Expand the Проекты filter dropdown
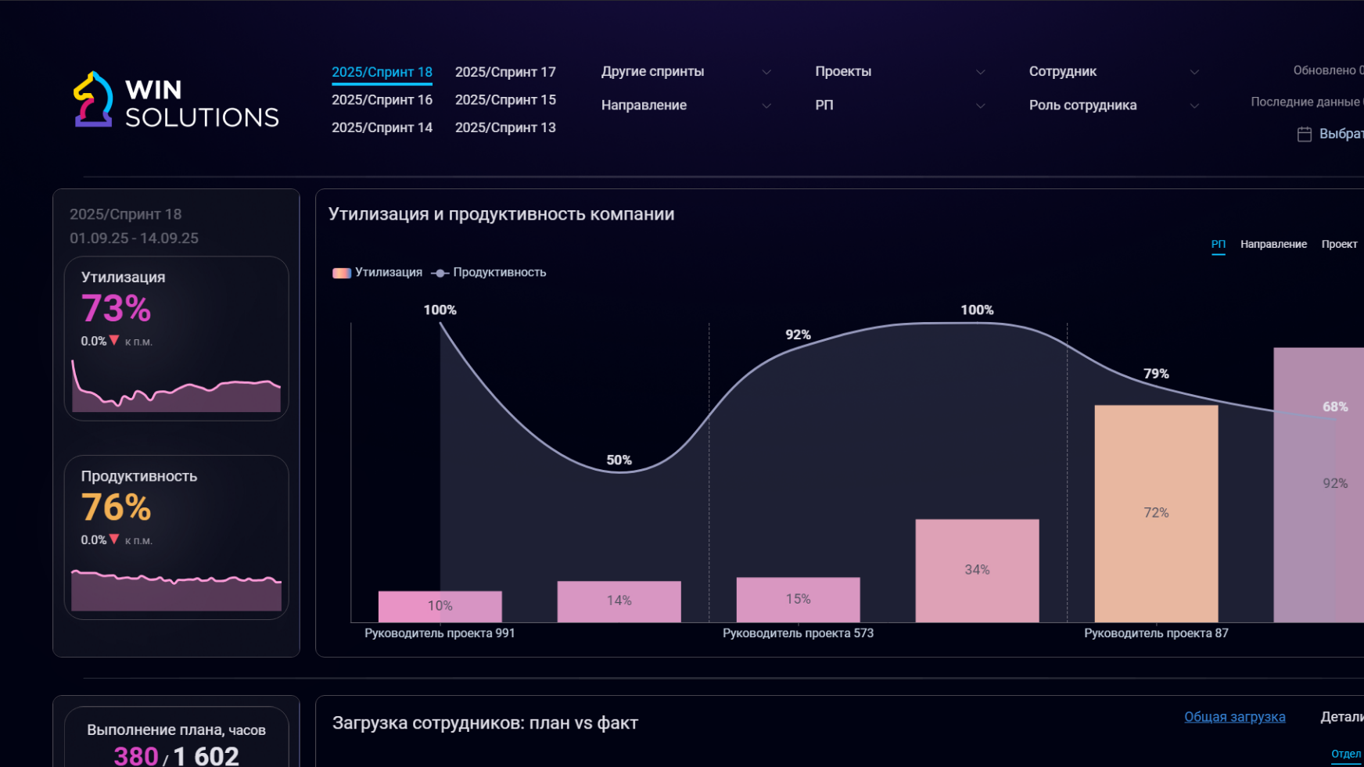 point(899,72)
